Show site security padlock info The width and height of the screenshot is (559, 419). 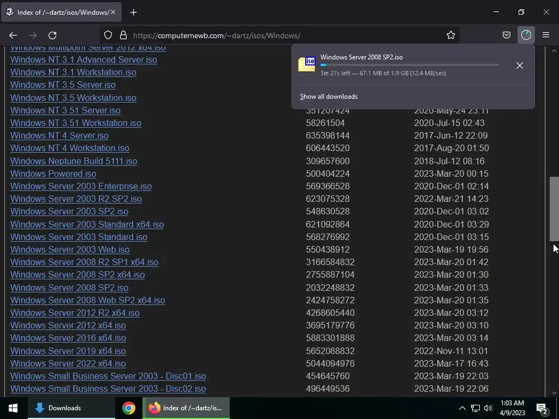123,35
